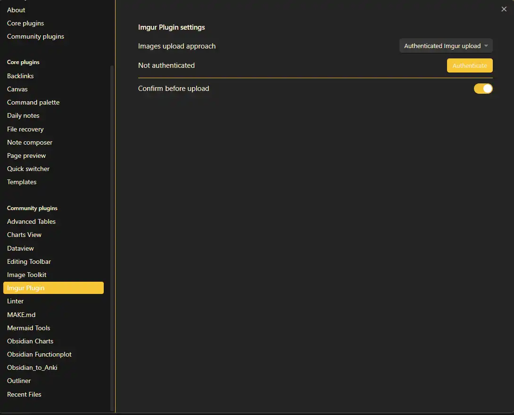Click the Community plugins section header

[32, 208]
